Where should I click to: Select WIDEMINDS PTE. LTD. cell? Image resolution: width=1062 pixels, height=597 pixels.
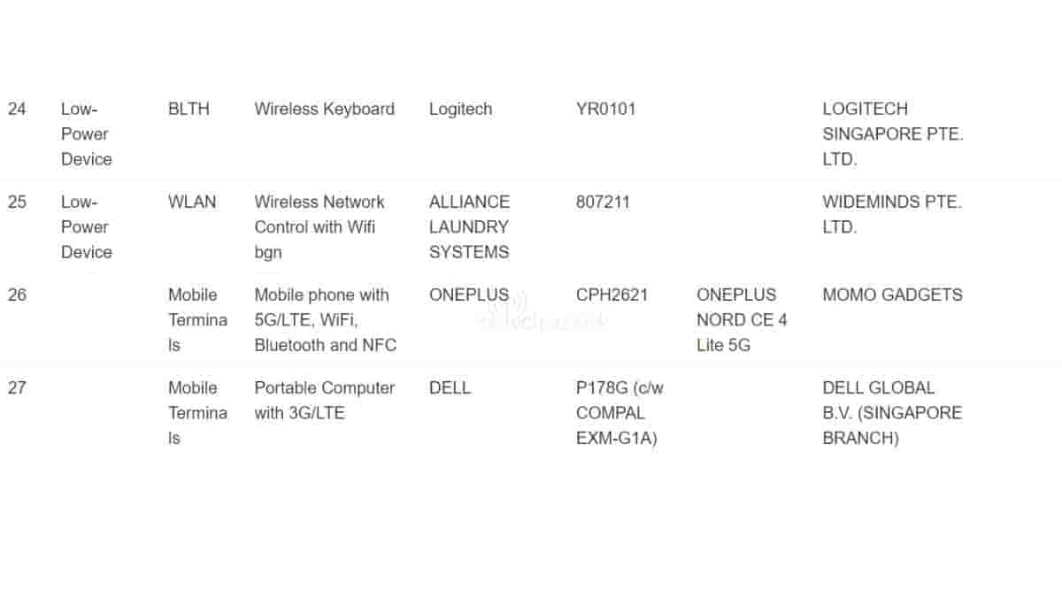pyautogui.click(x=892, y=214)
